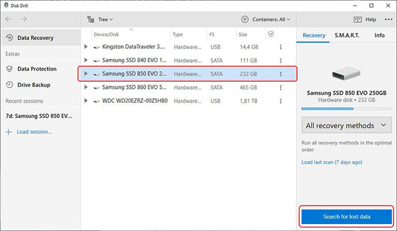Expand the Samsung SSD 860 EVO row
397x231 pixels.
86,87
